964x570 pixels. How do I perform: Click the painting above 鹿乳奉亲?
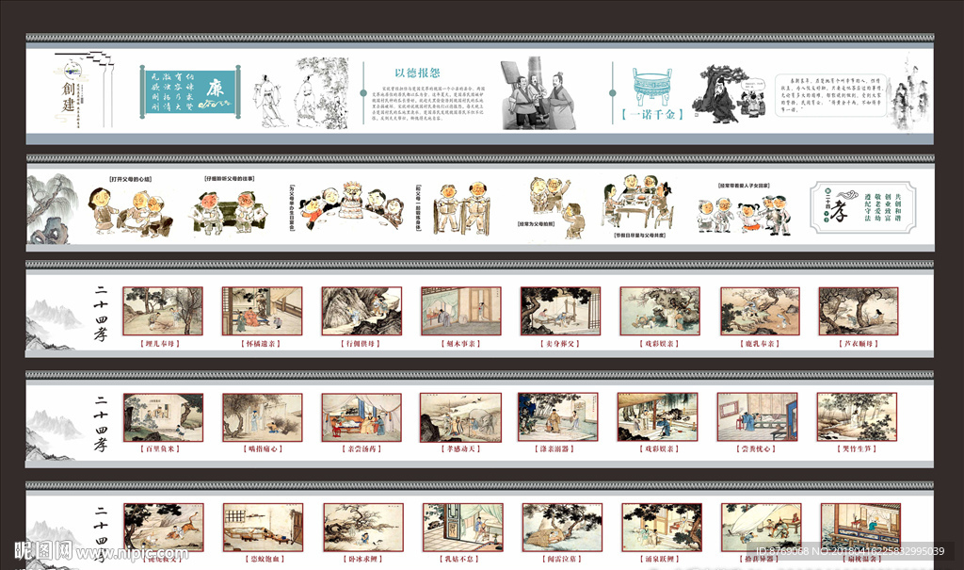tap(760, 311)
